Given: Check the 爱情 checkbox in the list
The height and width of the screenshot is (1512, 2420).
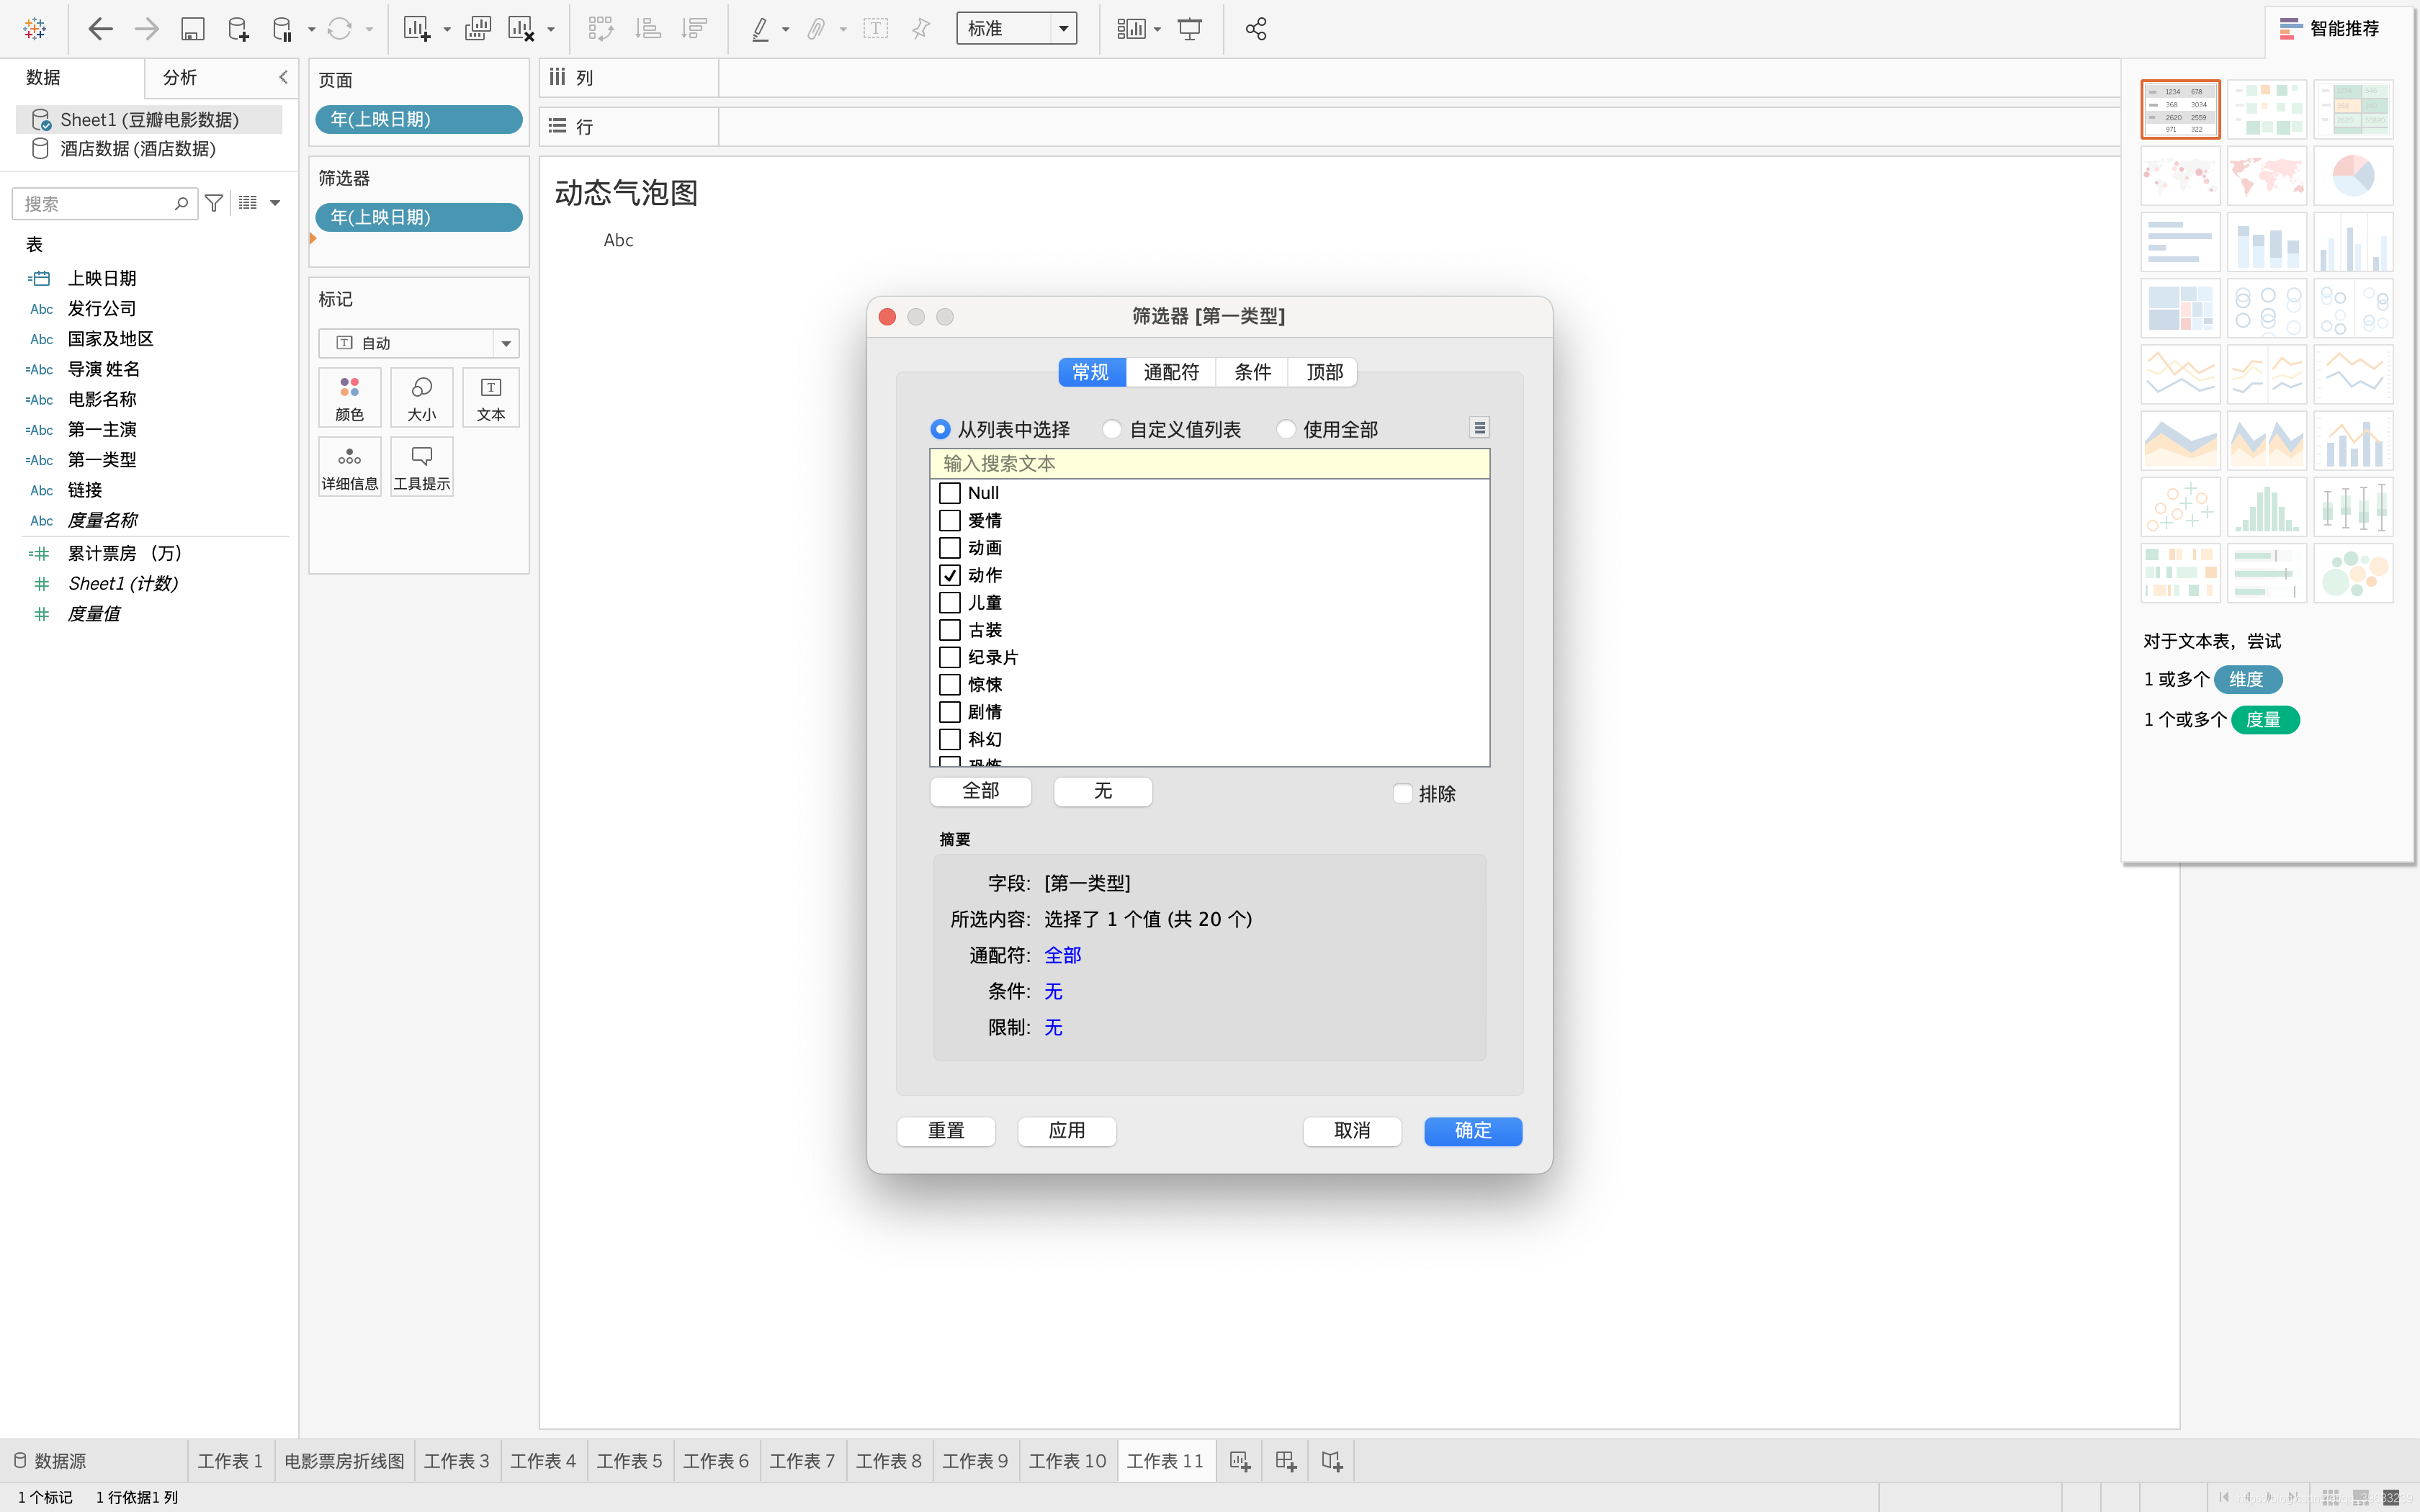Looking at the screenshot, I should 950,520.
